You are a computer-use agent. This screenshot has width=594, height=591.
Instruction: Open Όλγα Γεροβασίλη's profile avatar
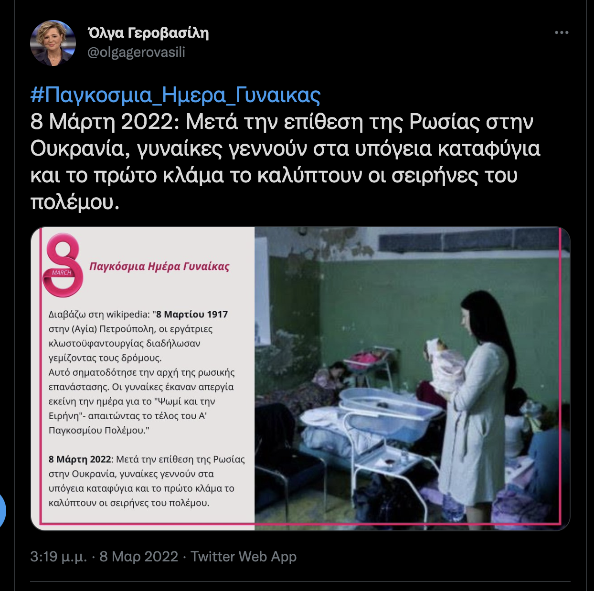53,43
